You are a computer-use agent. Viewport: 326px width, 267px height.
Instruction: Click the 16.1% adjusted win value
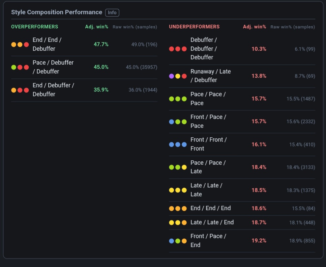click(x=259, y=145)
